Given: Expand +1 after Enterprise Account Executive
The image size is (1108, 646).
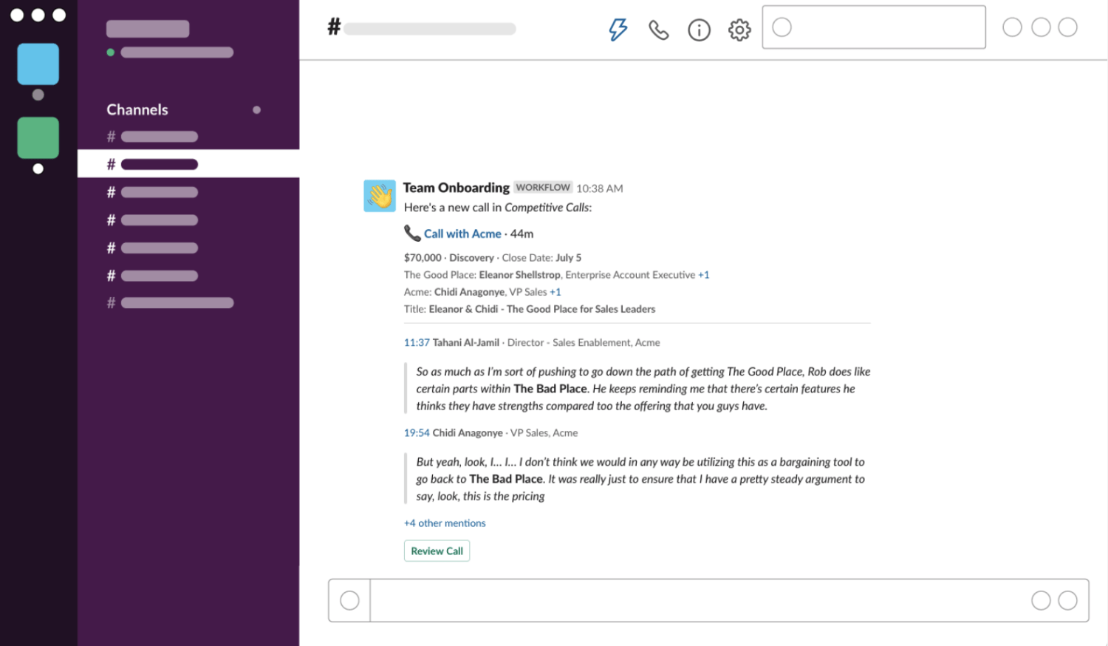Looking at the screenshot, I should coord(703,275).
